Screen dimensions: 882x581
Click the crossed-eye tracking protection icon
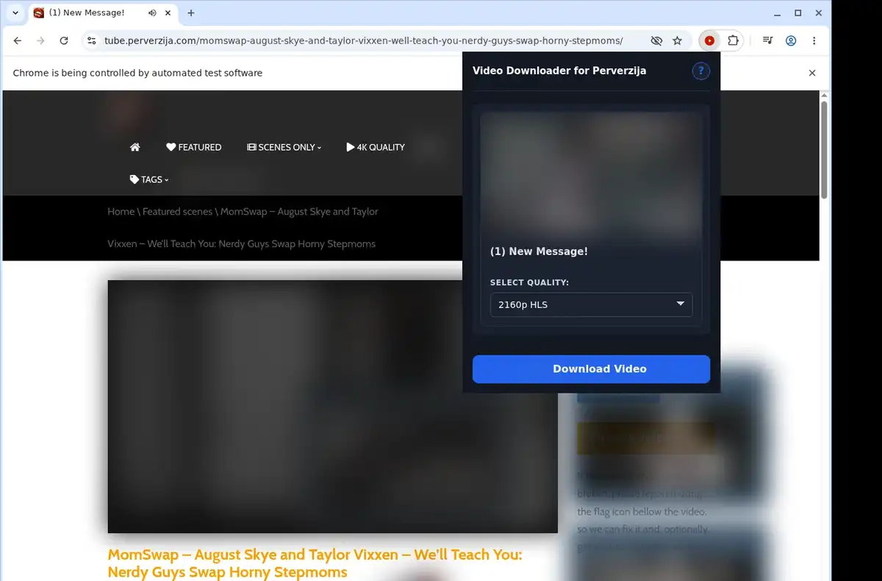coord(656,41)
